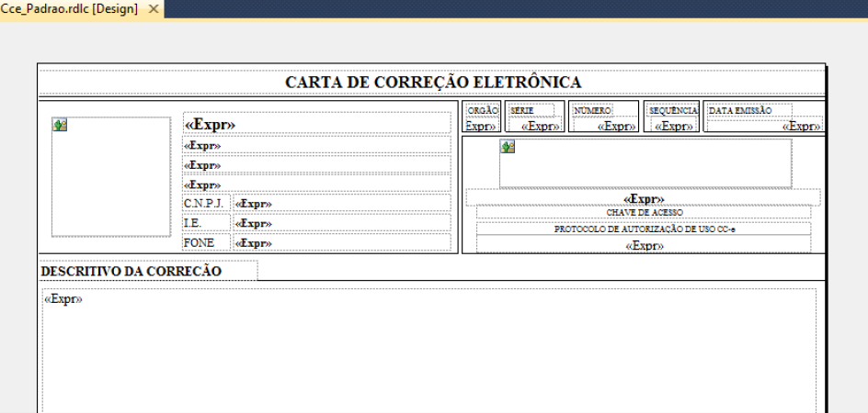Select the I.E. label textbox
Image resolution: width=868 pixels, height=413 pixels.
tap(206, 223)
